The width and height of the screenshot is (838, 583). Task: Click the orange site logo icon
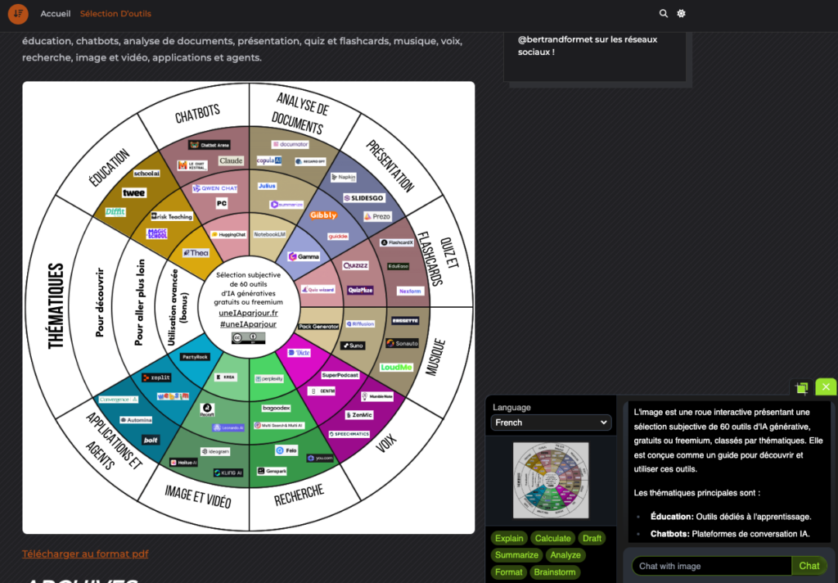[18, 13]
